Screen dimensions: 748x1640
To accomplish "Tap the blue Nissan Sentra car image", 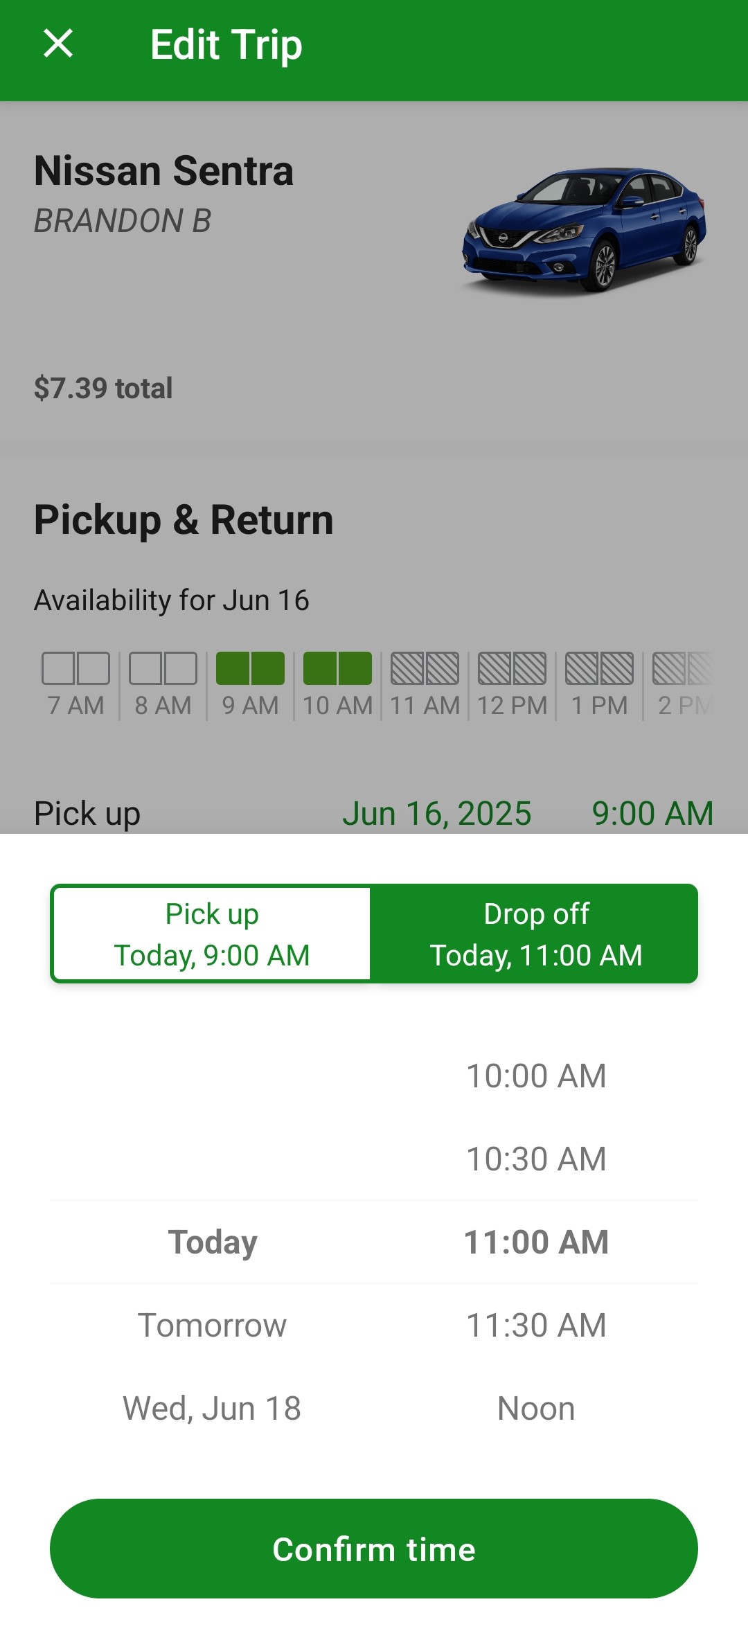I will 585,228.
